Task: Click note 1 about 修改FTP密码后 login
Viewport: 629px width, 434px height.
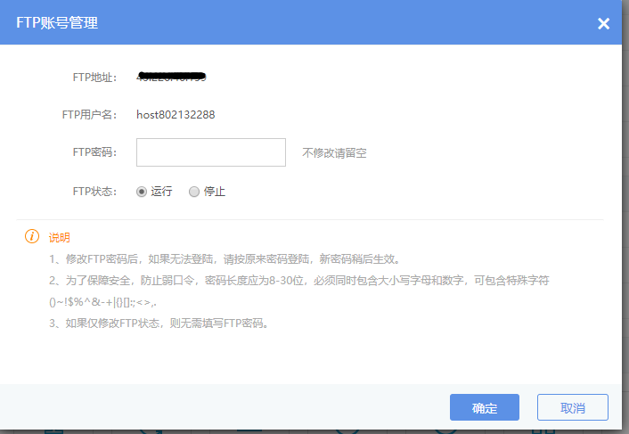Action: (x=225, y=259)
